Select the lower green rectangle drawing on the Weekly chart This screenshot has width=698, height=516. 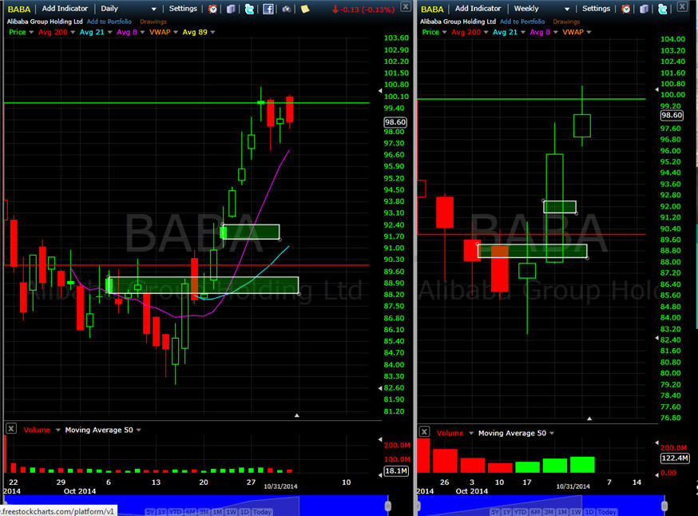coord(533,251)
